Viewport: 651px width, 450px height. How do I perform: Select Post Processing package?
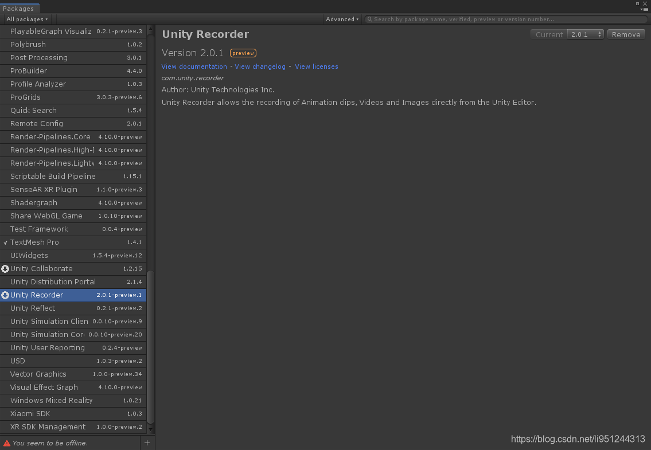(73, 58)
